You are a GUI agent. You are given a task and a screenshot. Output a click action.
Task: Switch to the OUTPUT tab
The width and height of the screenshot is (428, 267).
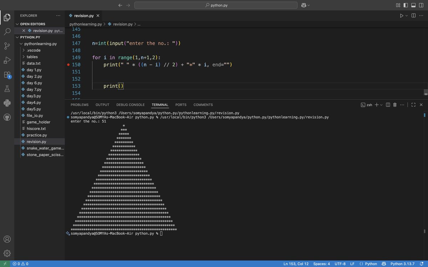(x=102, y=105)
